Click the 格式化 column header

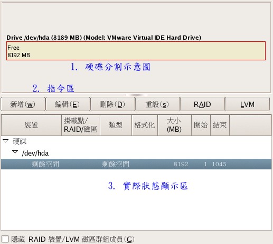[145, 125]
